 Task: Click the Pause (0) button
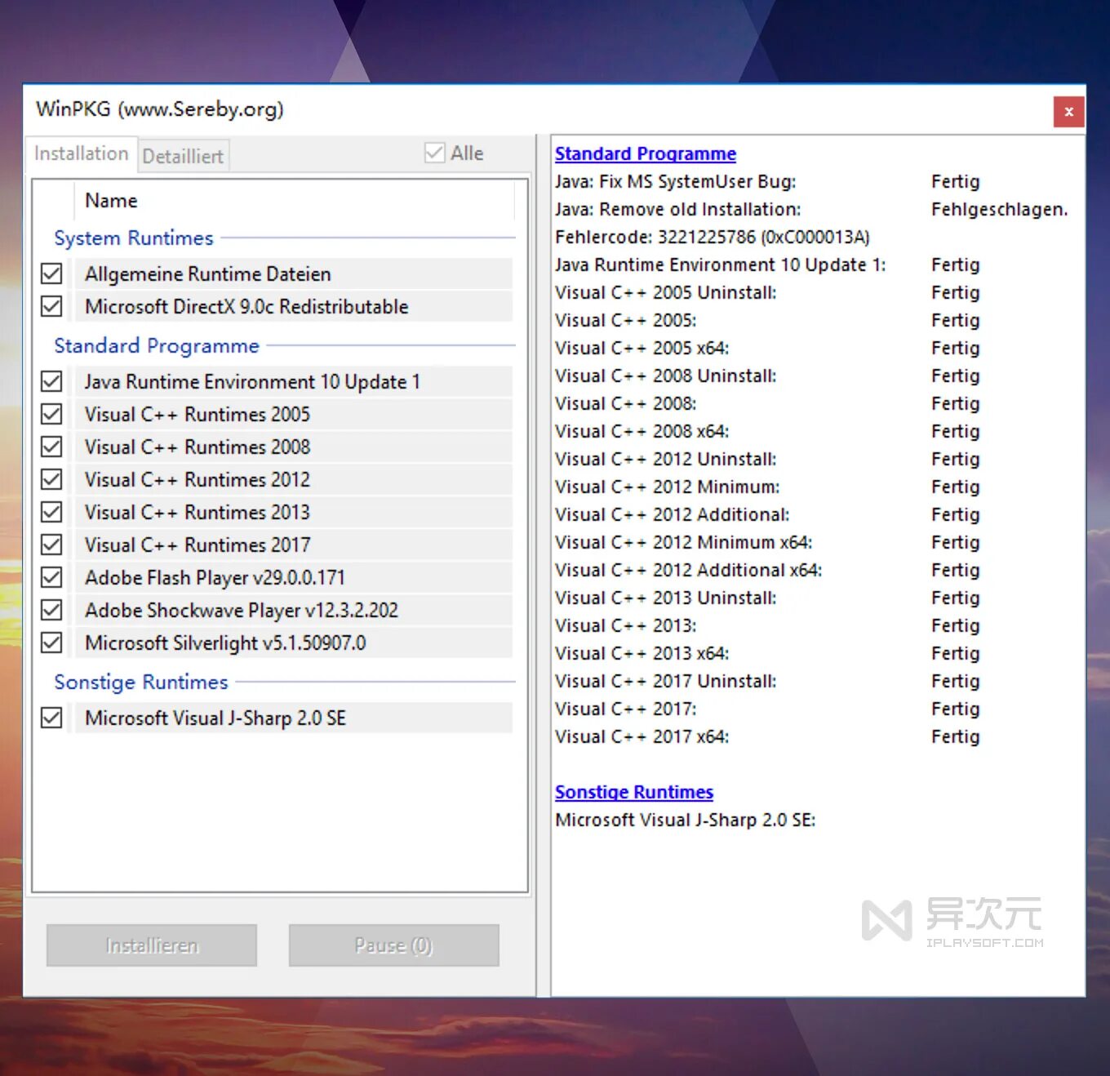tap(393, 945)
